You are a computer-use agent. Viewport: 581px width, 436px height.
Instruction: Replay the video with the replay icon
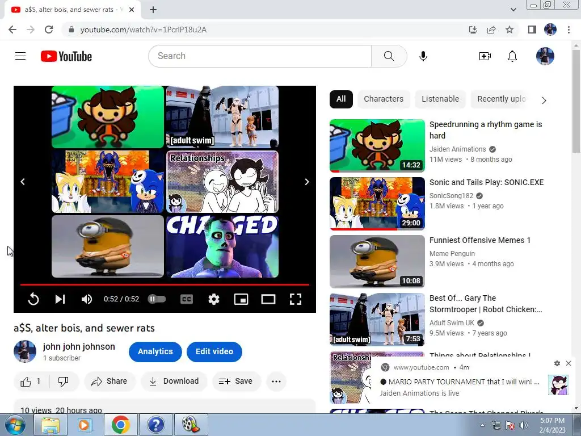point(33,299)
